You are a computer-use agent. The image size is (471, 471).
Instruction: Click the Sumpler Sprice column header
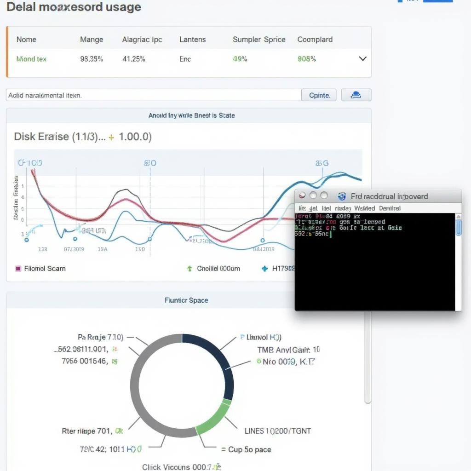(259, 40)
